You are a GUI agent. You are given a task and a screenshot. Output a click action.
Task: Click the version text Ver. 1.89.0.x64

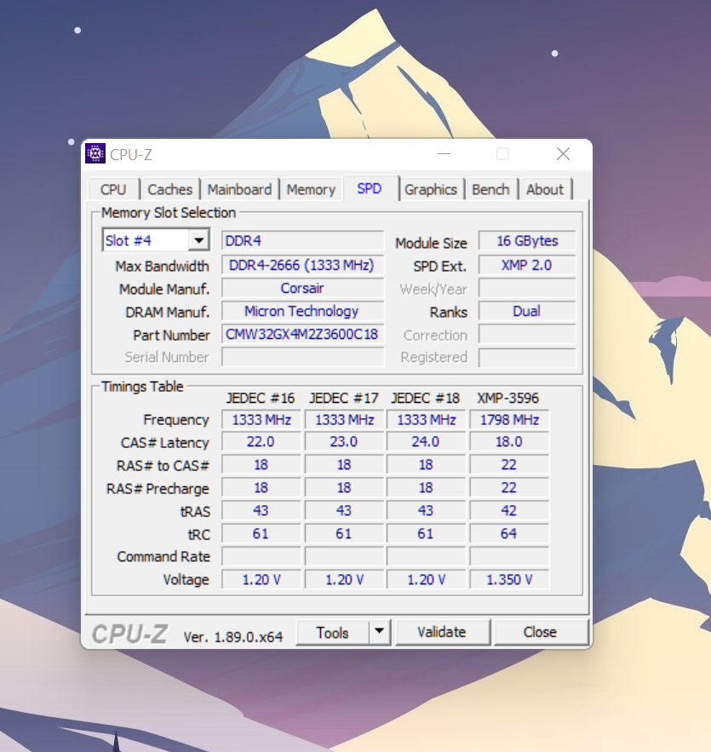pyautogui.click(x=233, y=637)
